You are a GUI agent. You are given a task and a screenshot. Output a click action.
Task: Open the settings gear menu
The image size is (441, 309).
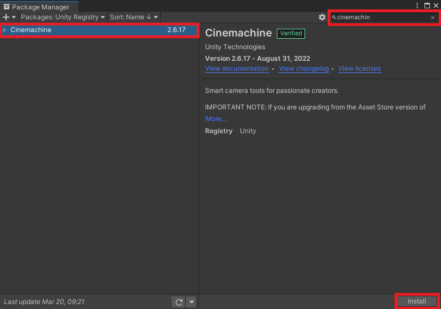click(322, 17)
